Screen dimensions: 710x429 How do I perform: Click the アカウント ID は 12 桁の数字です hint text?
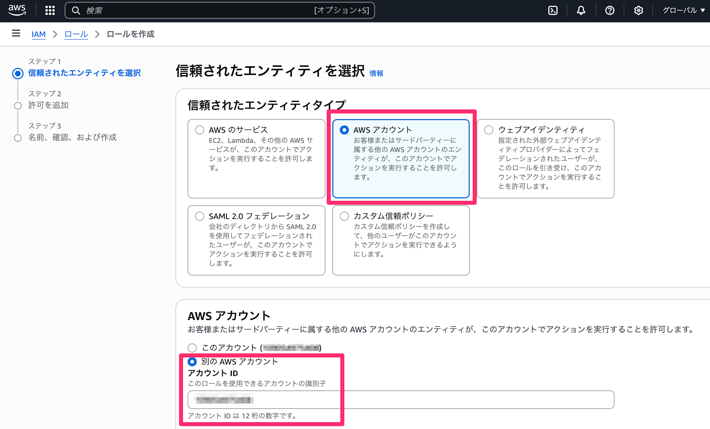[x=242, y=416]
